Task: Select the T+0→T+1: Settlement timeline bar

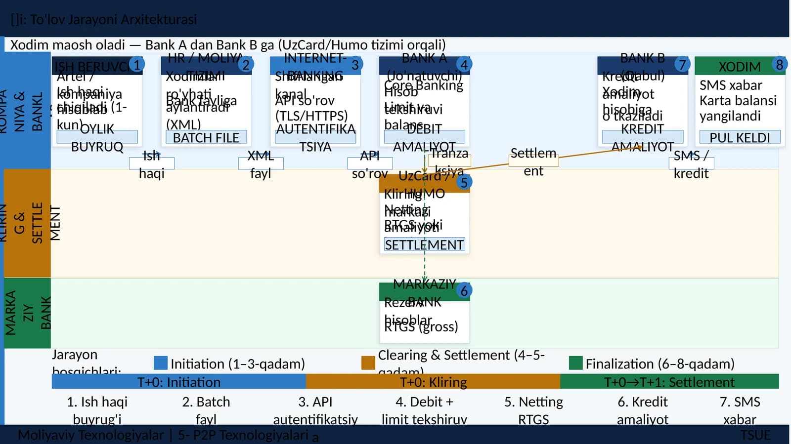Action: tap(669, 381)
